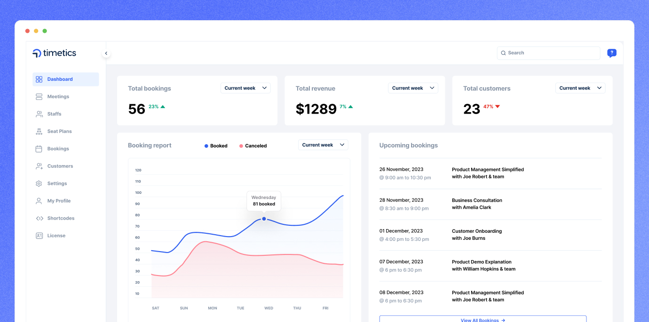Viewport: 649px width, 322px height.
Task: Toggle the Canceled series legend
Action: [x=253, y=146]
